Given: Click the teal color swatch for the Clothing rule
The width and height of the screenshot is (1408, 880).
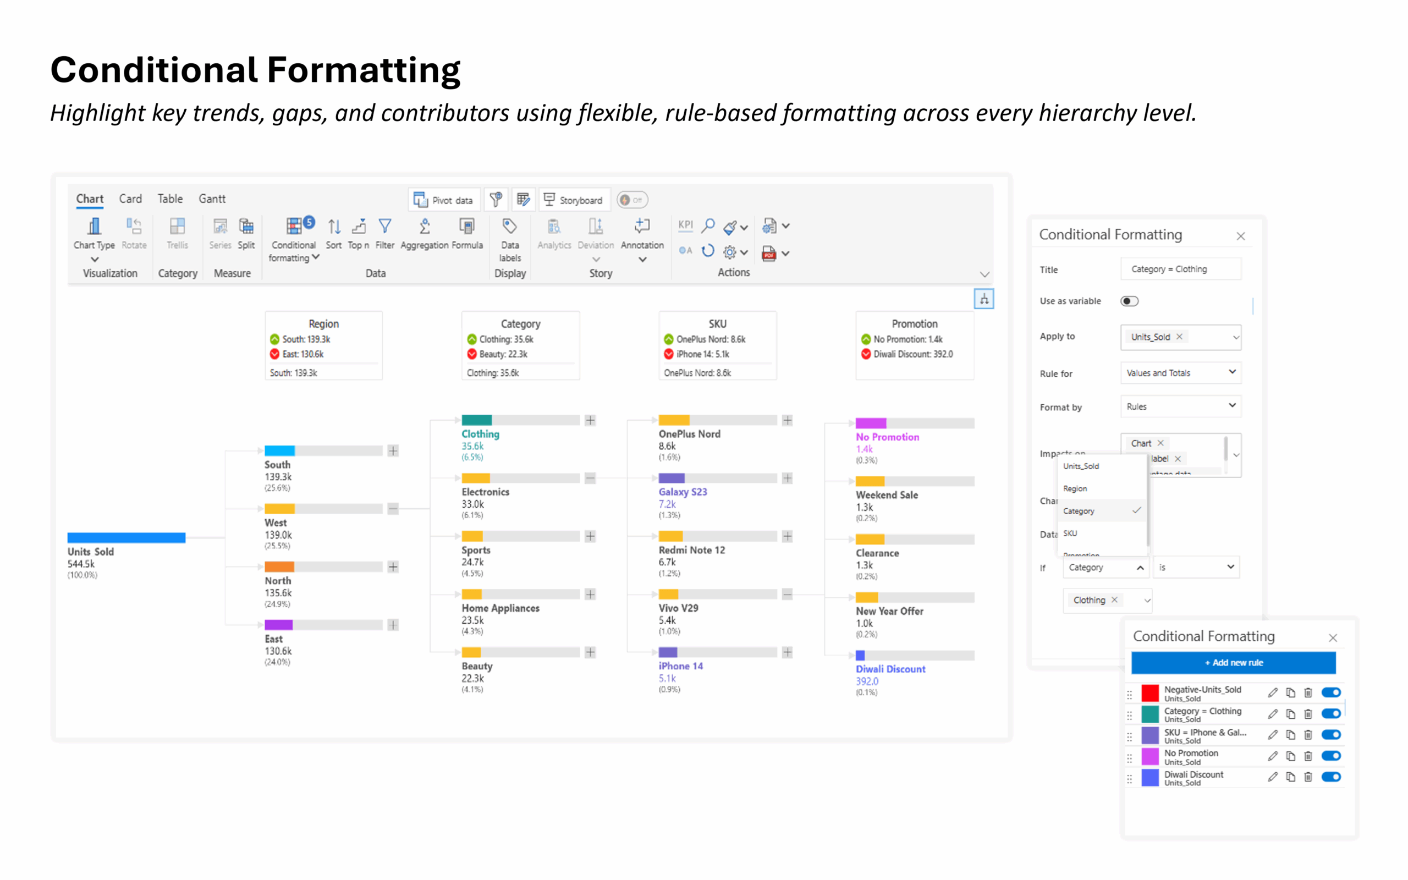Looking at the screenshot, I should click(1149, 714).
